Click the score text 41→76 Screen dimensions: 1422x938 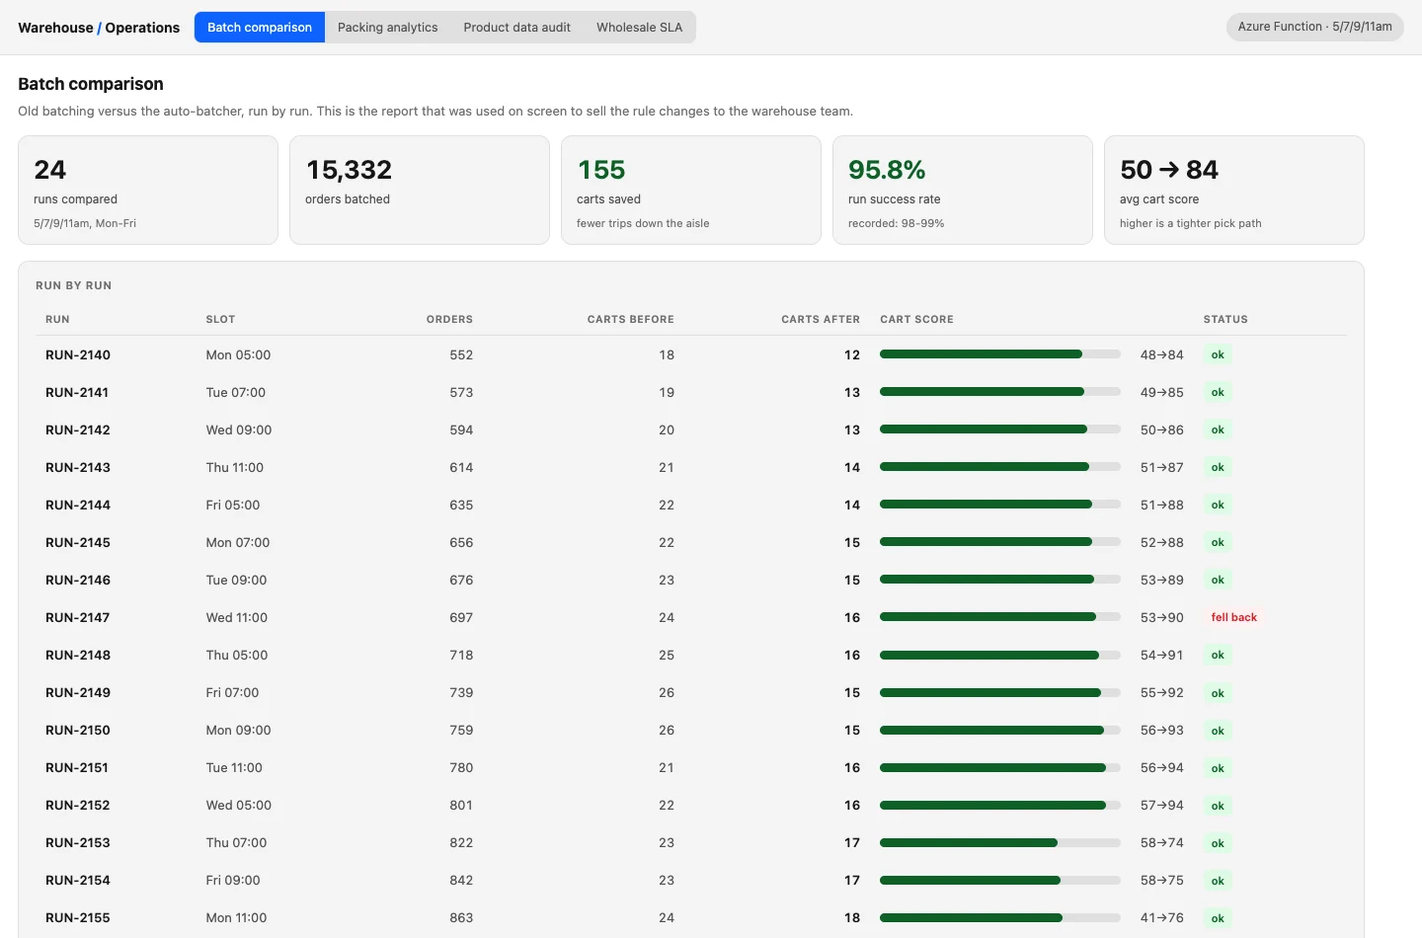[1161, 917]
